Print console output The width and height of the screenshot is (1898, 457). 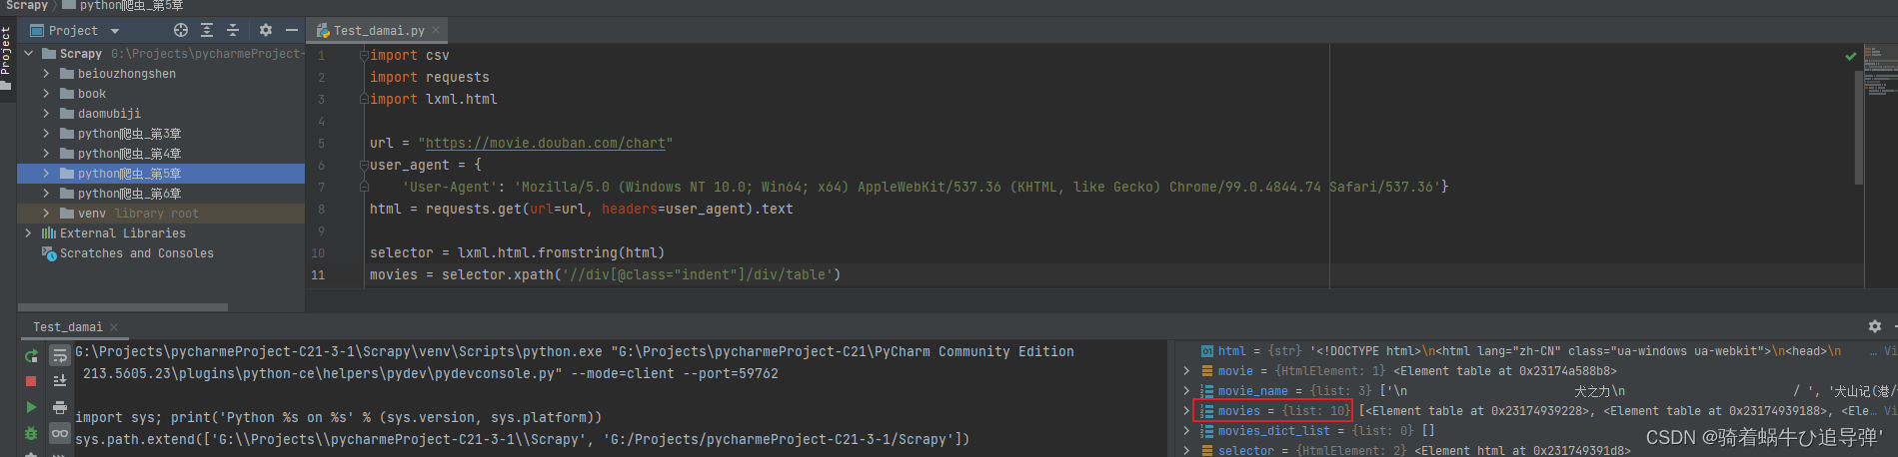[60, 407]
